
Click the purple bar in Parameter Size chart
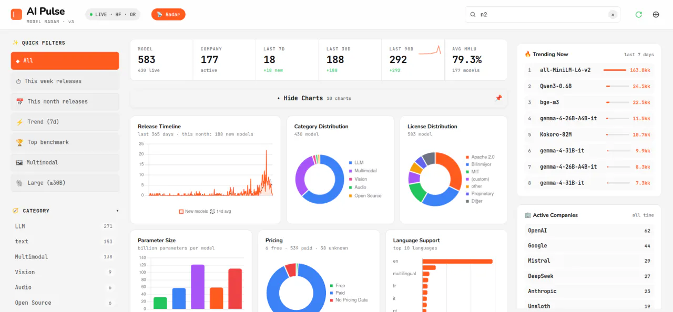coord(198,287)
